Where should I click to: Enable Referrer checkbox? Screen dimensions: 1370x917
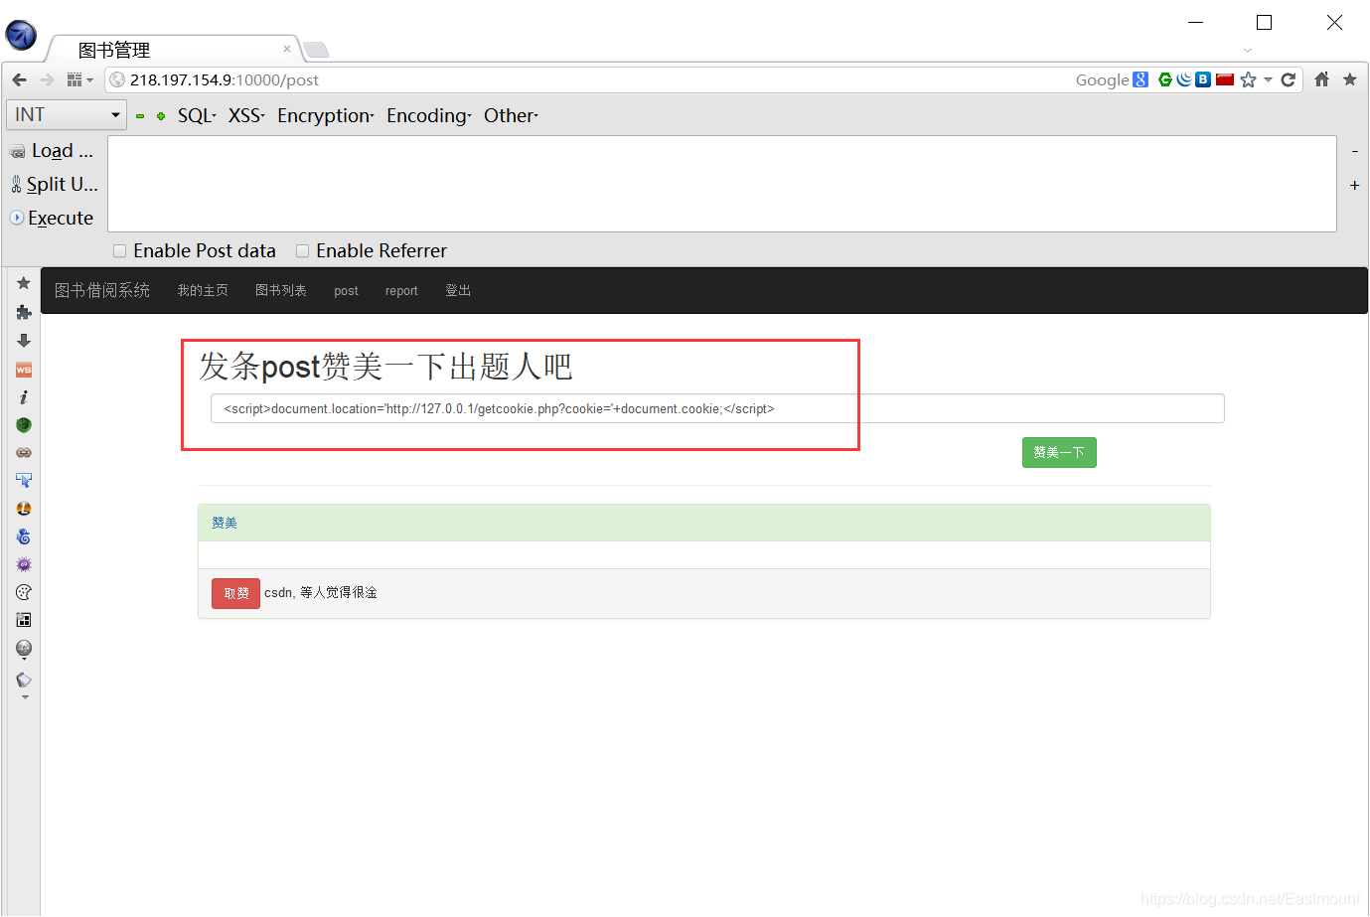(x=303, y=251)
